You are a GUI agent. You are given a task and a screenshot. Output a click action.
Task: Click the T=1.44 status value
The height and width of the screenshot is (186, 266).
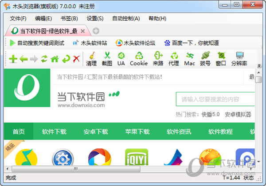[231, 178]
